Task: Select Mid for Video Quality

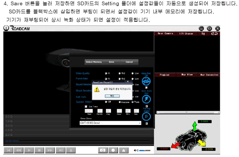Action: (119, 73)
